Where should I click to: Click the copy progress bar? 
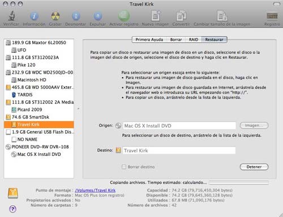(x=239, y=182)
